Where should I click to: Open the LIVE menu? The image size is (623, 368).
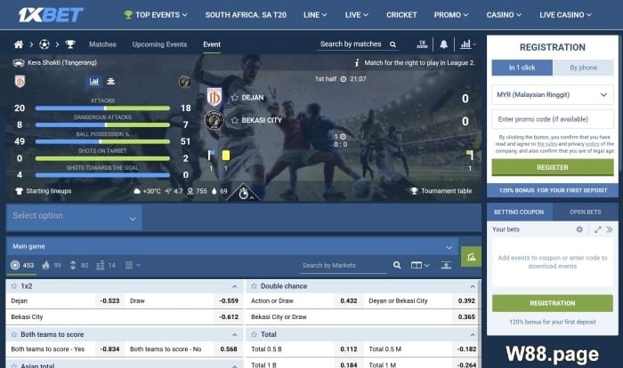click(x=356, y=15)
